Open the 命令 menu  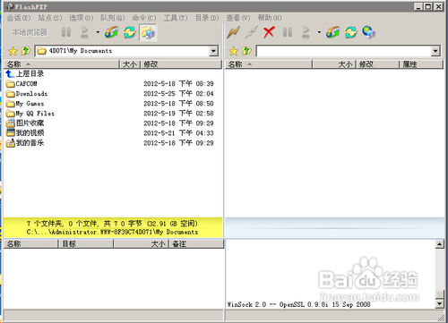pyautogui.click(x=144, y=18)
